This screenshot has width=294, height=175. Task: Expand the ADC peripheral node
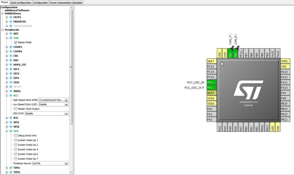coord(7,34)
